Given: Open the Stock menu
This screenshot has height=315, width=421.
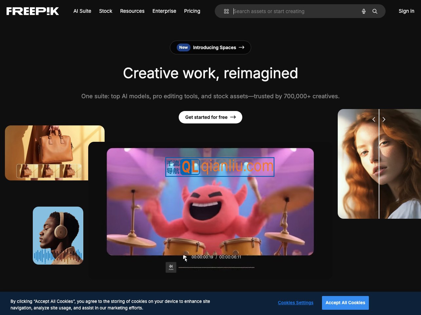Looking at the screenshot, I should [106, 11].
